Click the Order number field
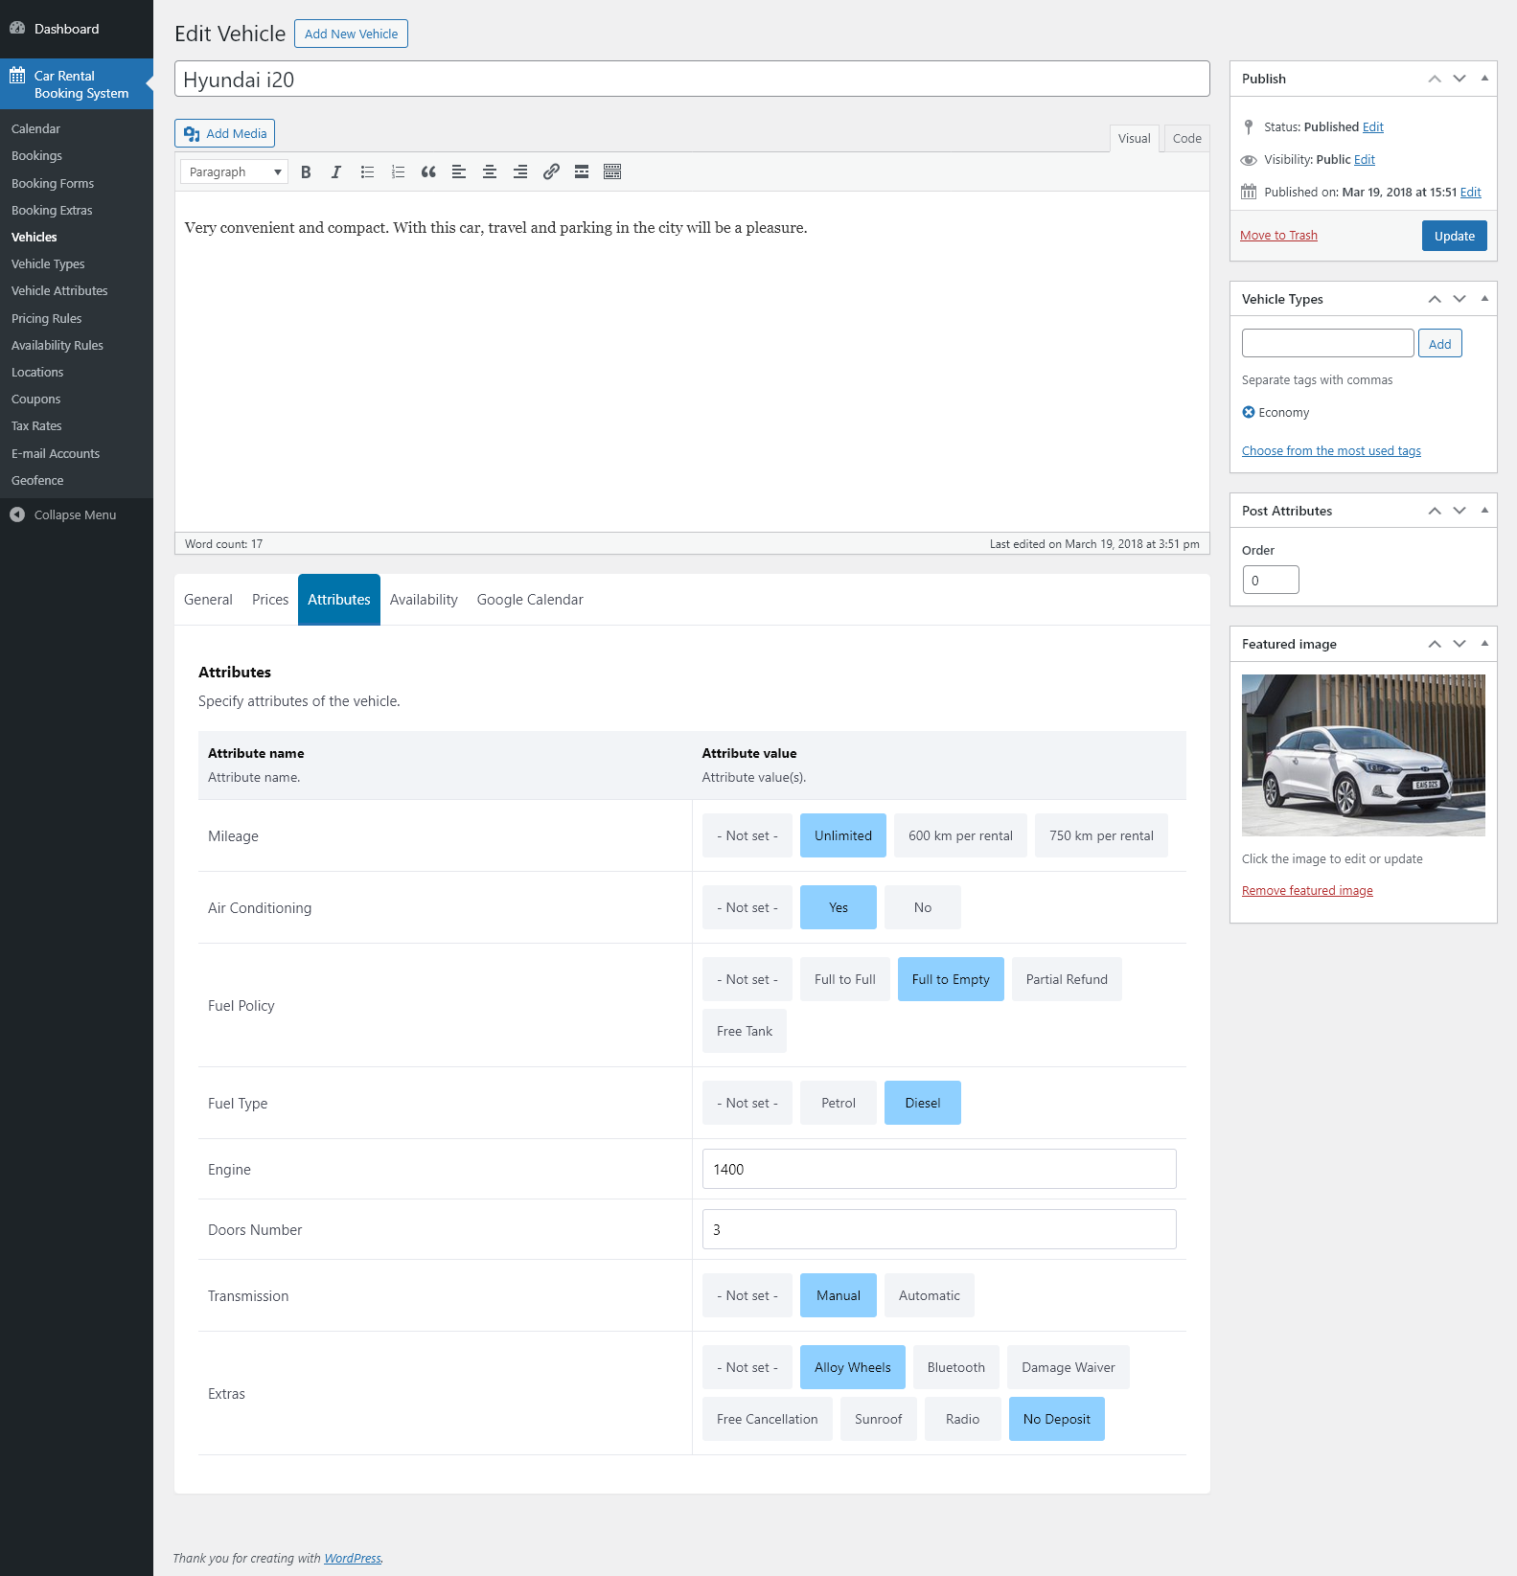The height and width of the screenshot is (1576, 1517). pyautogui.click(x=1271, y=580)
